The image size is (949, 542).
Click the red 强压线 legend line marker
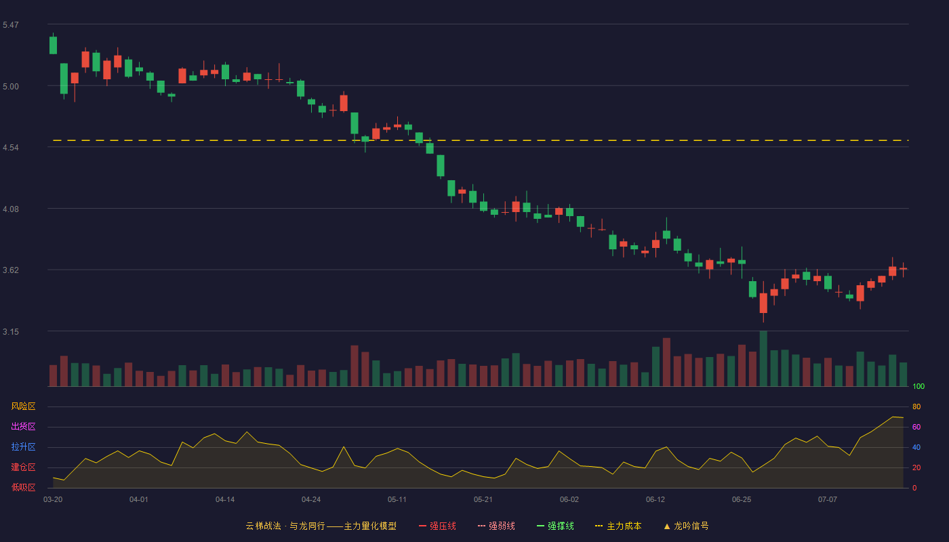pos(422,526)
